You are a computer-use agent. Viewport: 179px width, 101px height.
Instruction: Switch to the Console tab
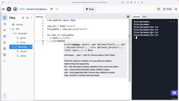pyautogui.click(x=136, y=17)
